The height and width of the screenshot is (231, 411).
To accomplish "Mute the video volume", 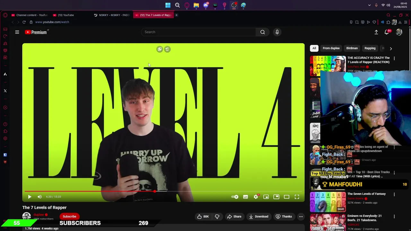I will tap(39, 197).
